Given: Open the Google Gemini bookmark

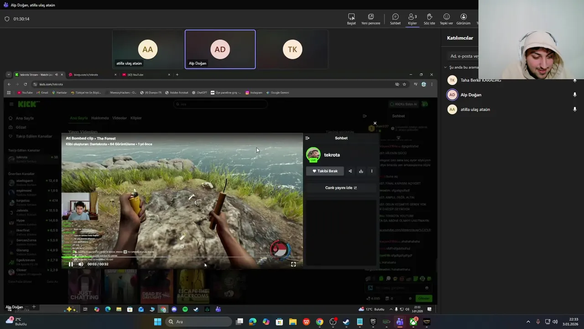Looking at the screenshot, I should tap(277, 92).
